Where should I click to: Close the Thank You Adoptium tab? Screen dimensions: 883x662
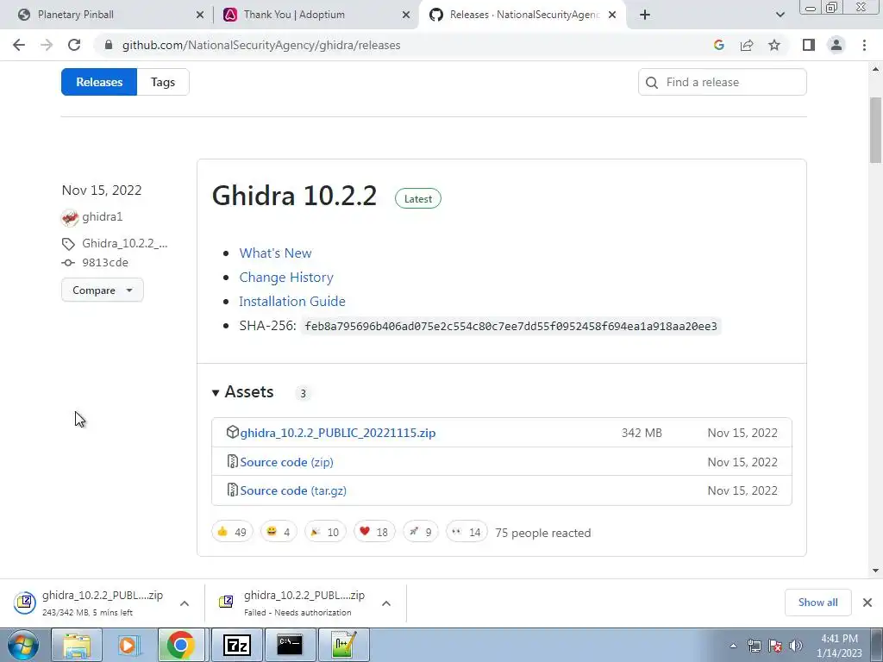click(x=406, y=15)
